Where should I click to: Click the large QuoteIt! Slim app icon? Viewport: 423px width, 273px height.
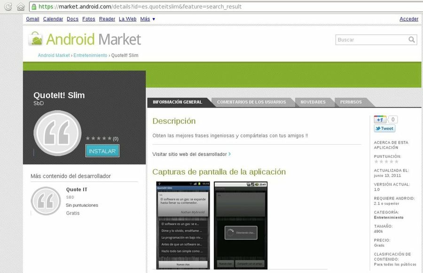57,133
